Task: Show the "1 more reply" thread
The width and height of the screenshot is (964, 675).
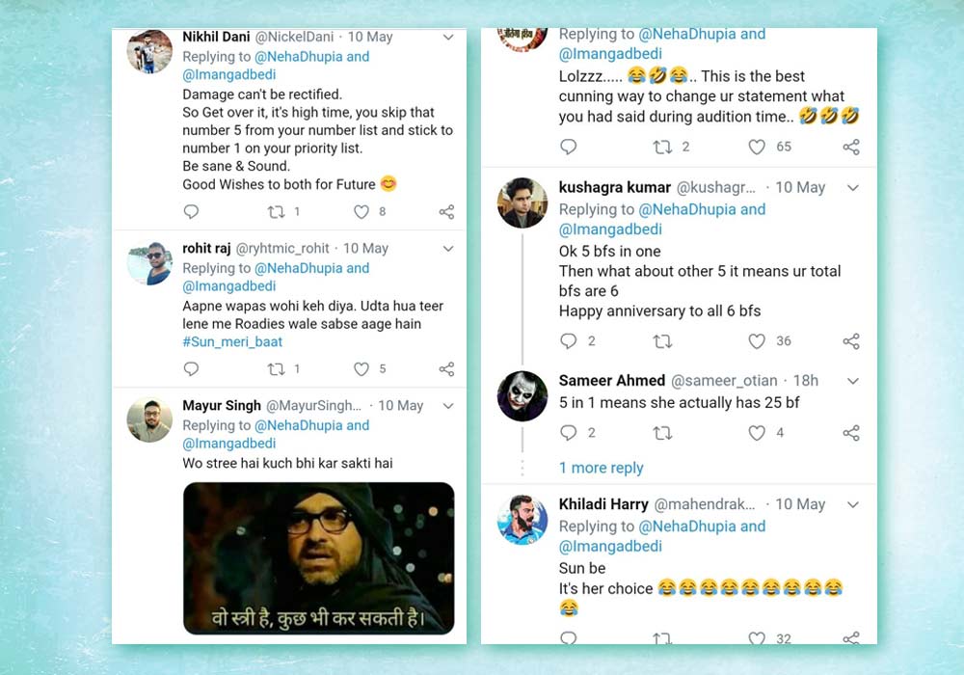Action: click(601, 468)
